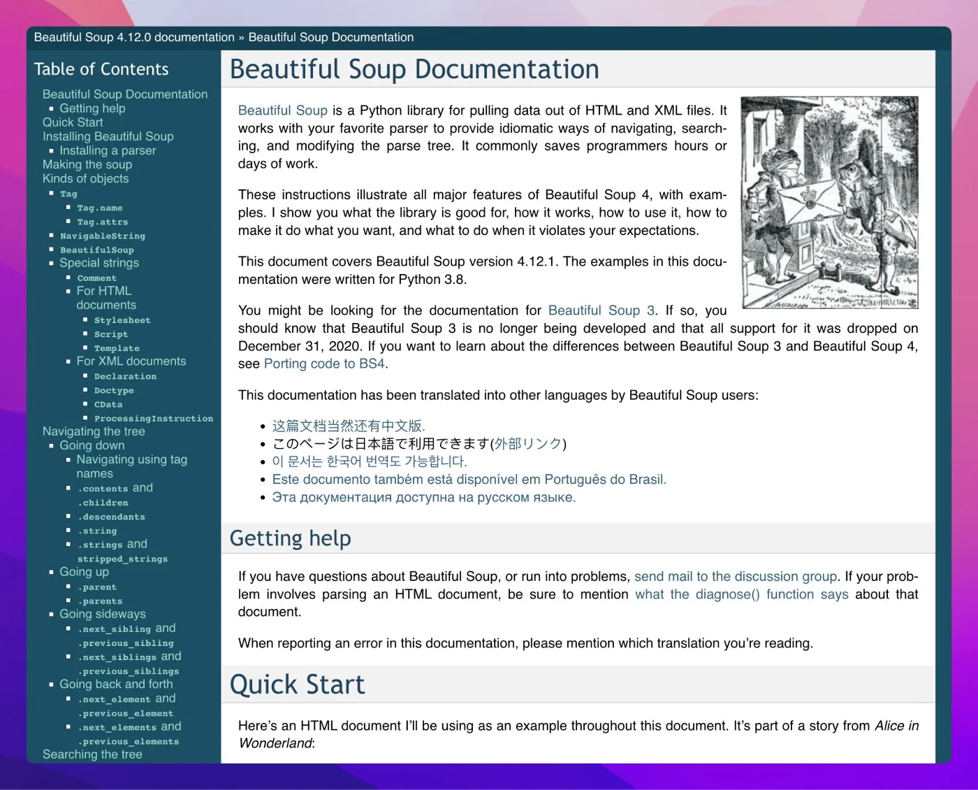Click send mail to the discussion group

[x=736, y=576]
